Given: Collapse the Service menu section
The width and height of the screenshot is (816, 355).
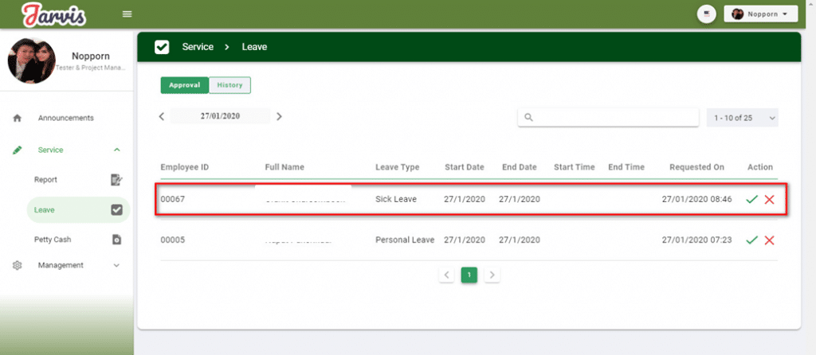Looking at the screenshot, I should pos(117,150).
